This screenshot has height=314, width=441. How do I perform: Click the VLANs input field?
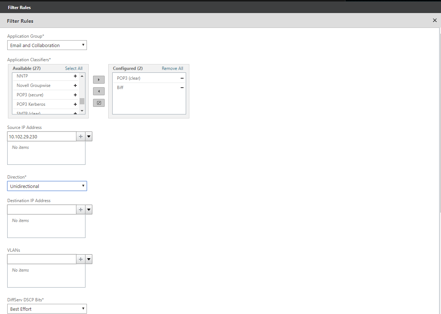coord(42,259)
